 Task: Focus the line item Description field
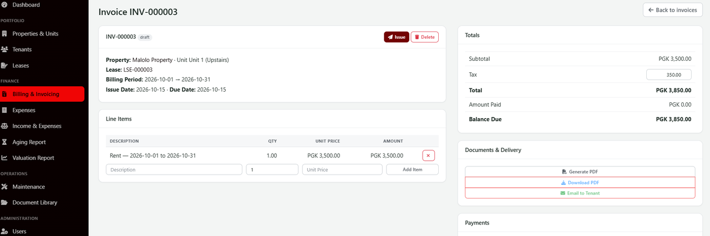point(174,170)
